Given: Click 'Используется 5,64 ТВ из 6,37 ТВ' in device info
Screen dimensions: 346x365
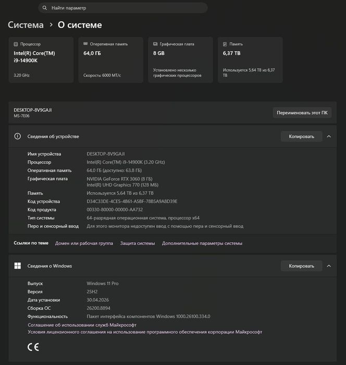Looking at the screenshot, I should click(120, 193).
